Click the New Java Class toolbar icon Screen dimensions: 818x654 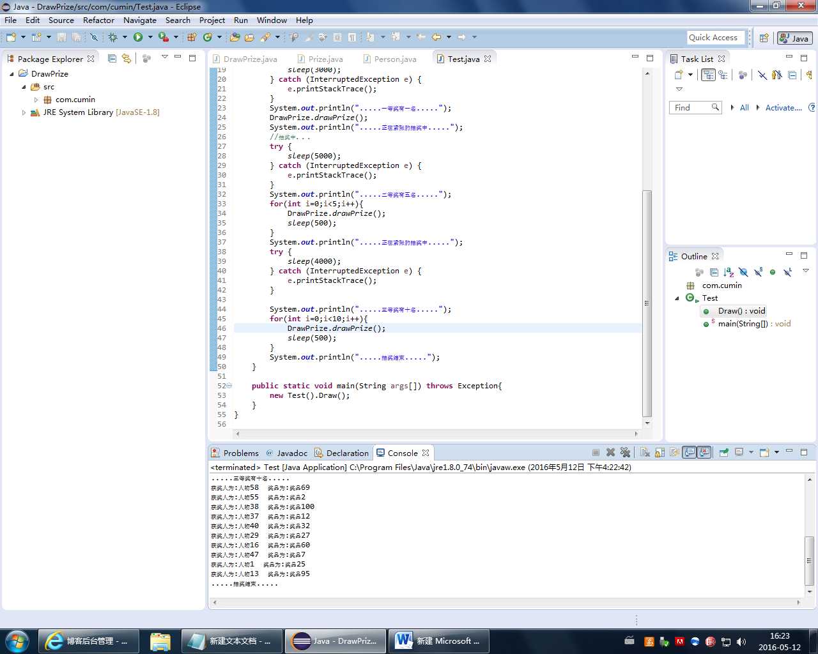[x=207, y=38]
